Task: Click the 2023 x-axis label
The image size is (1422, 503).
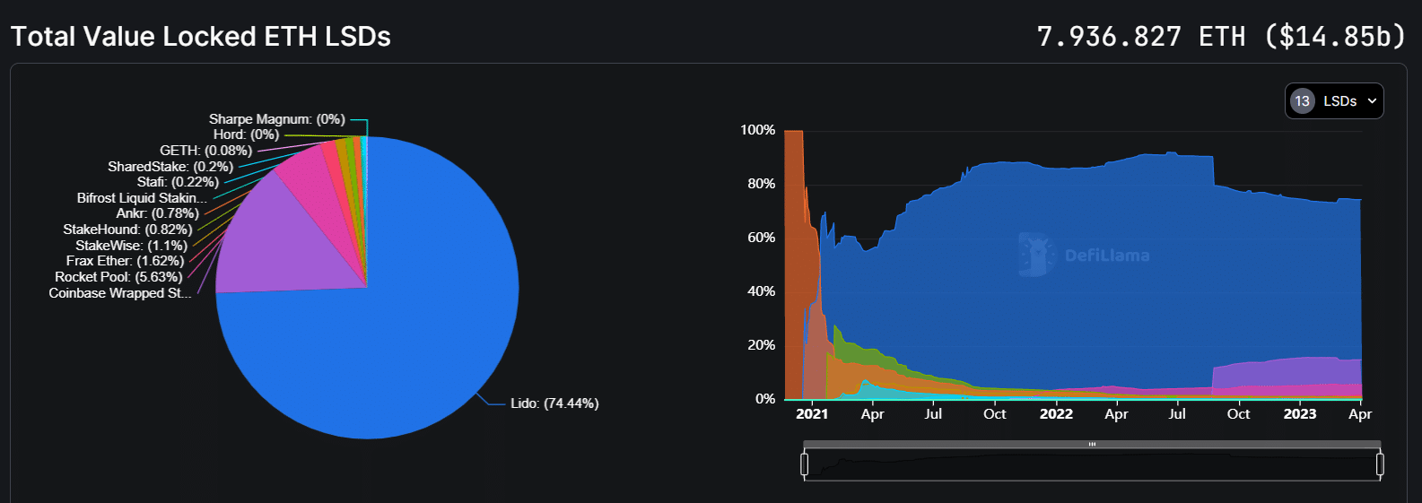Action: tap(1300, 414)
